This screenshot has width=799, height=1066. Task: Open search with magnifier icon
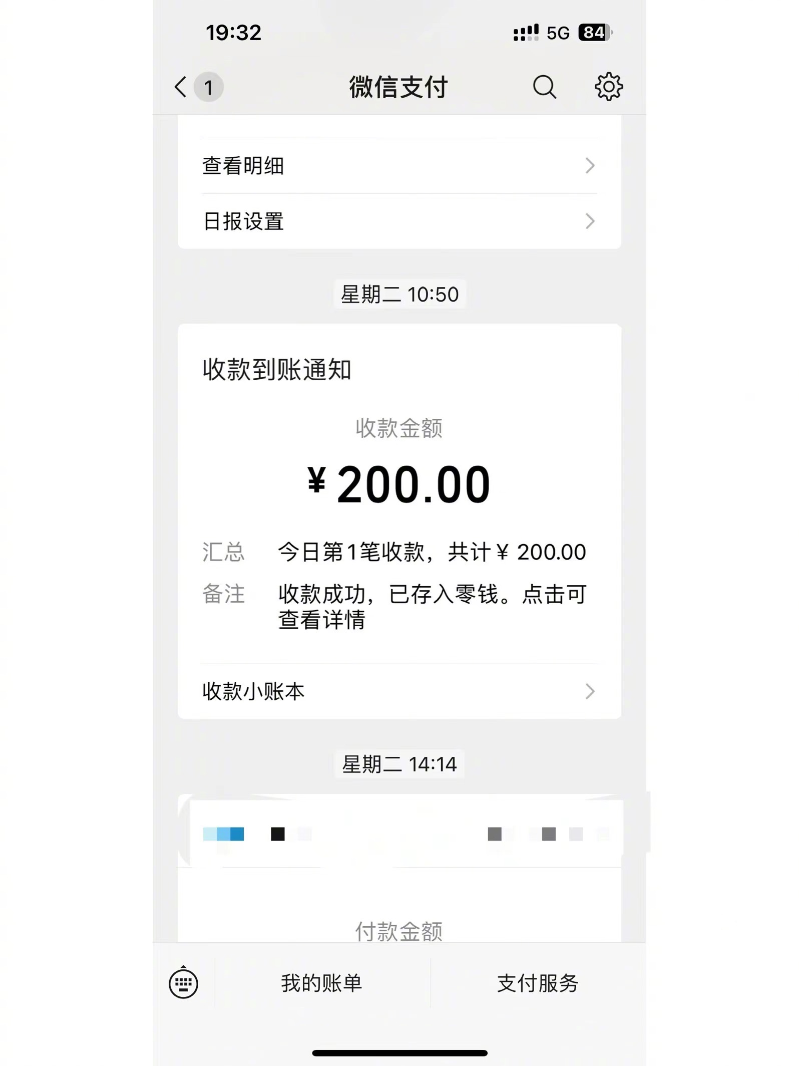point(545,87)
